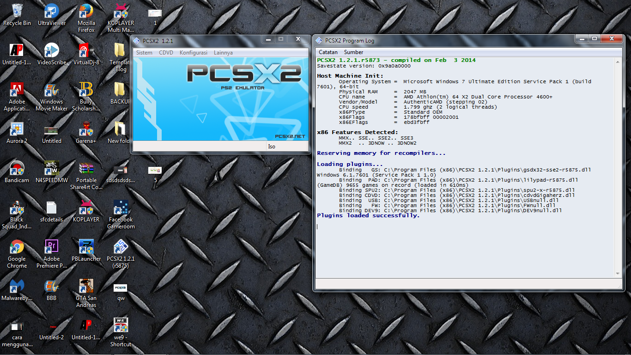The image size is (631, 355).
Task: Open the sfcdetails text file
Action: (52, 211)
